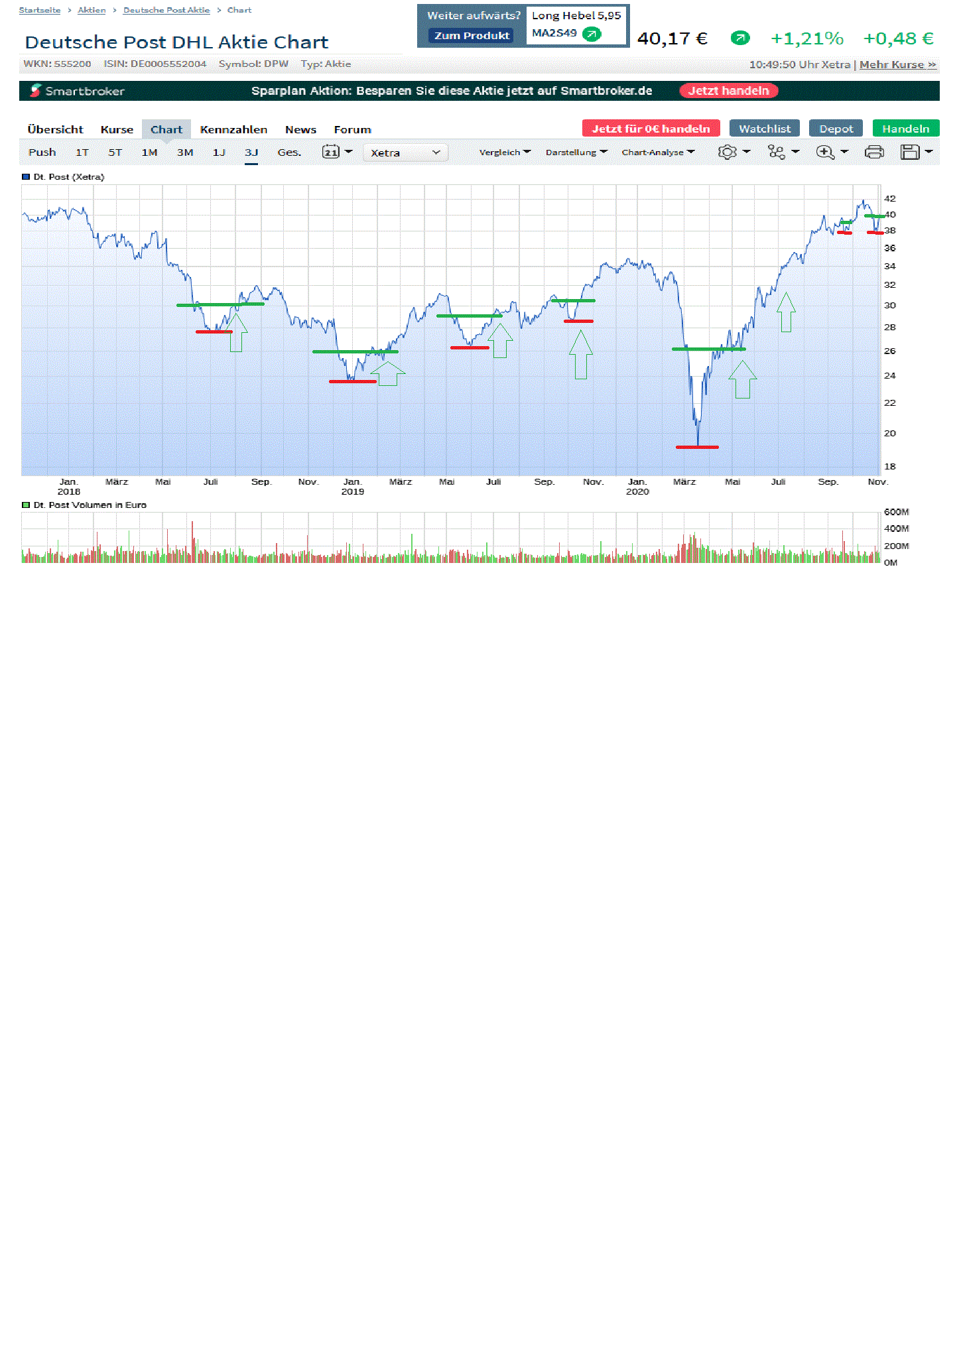Expand the arrow beside the save icon
The width and height of the screenshot is (959, 1368).
coord(928,151)
